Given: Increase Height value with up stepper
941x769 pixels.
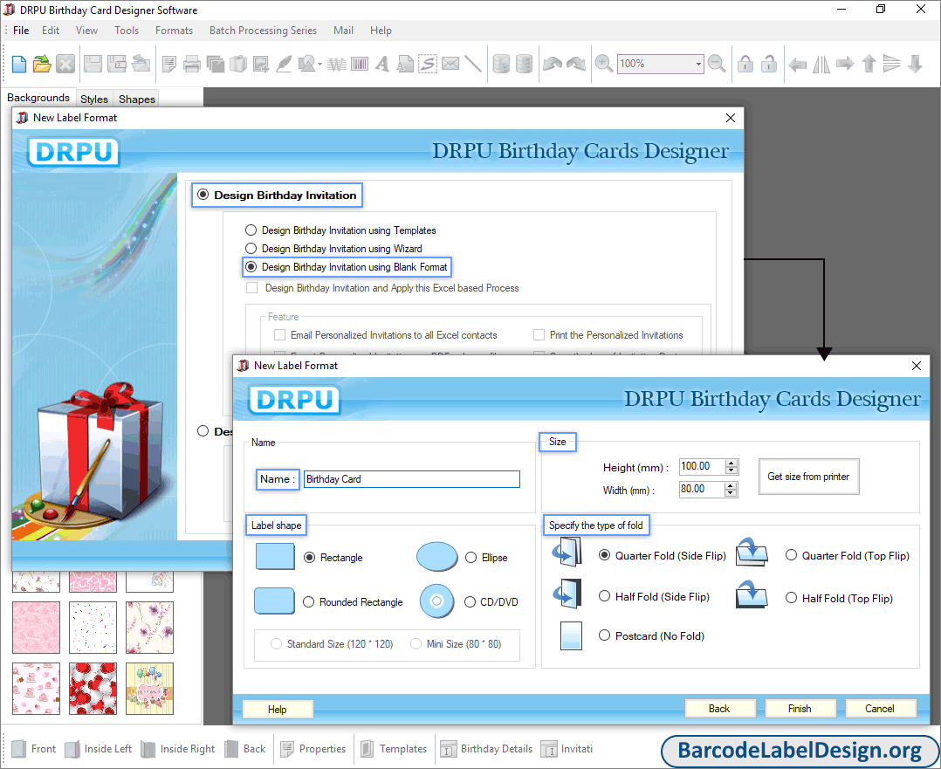Looking at the screenshot, I should (731, 463).
